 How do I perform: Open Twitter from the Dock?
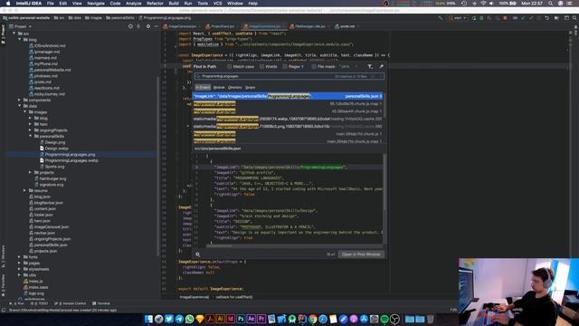(x=169, y=319)
